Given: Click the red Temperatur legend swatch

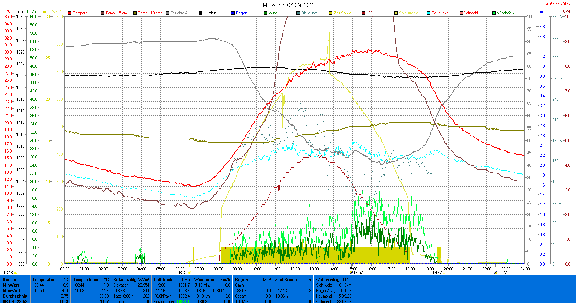Looking at the screenshot, I should (70, 13).
